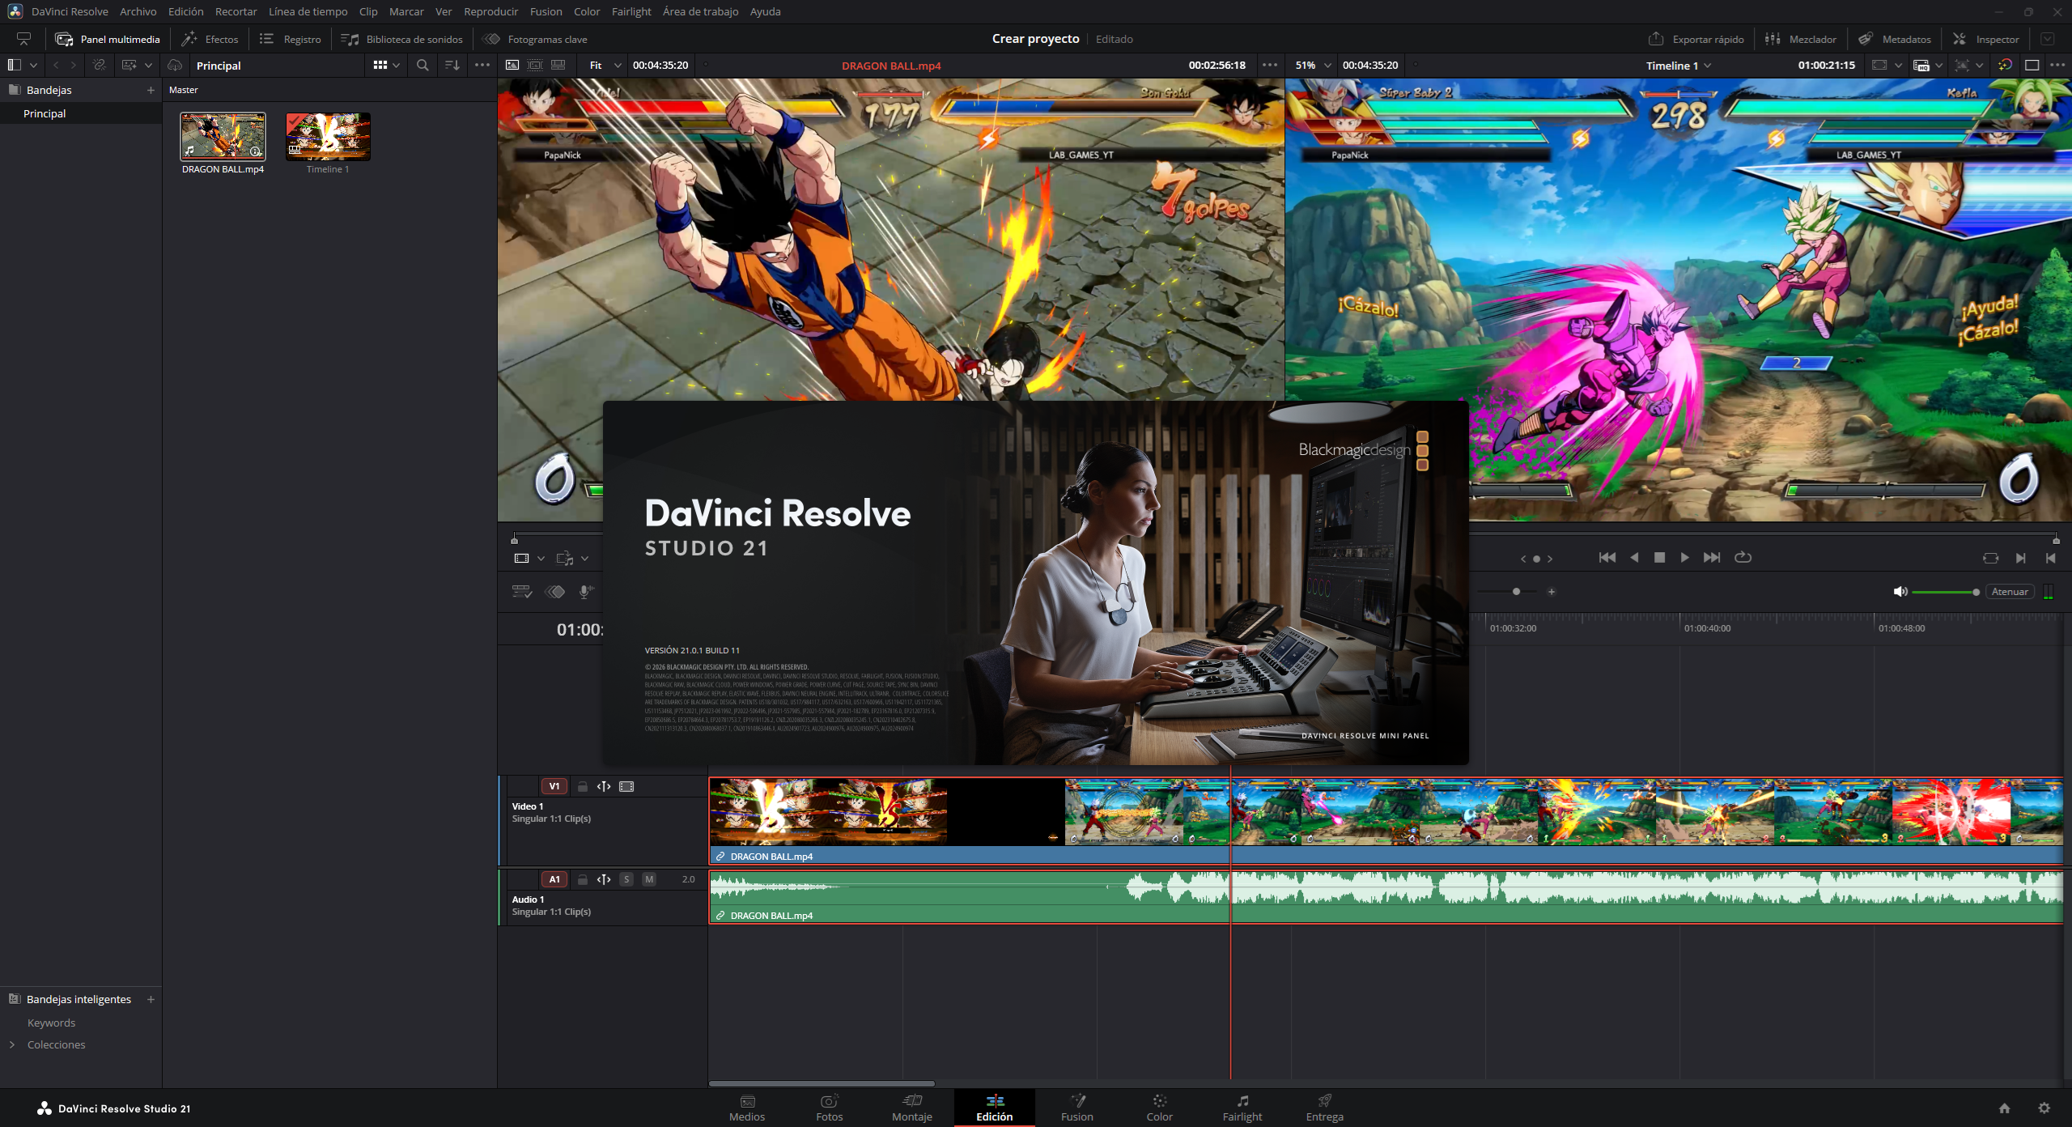Open the Área de trabajo menu
Viewport: 2072px width, 1127px height.
pyautogui.click(x=700, y=11)
